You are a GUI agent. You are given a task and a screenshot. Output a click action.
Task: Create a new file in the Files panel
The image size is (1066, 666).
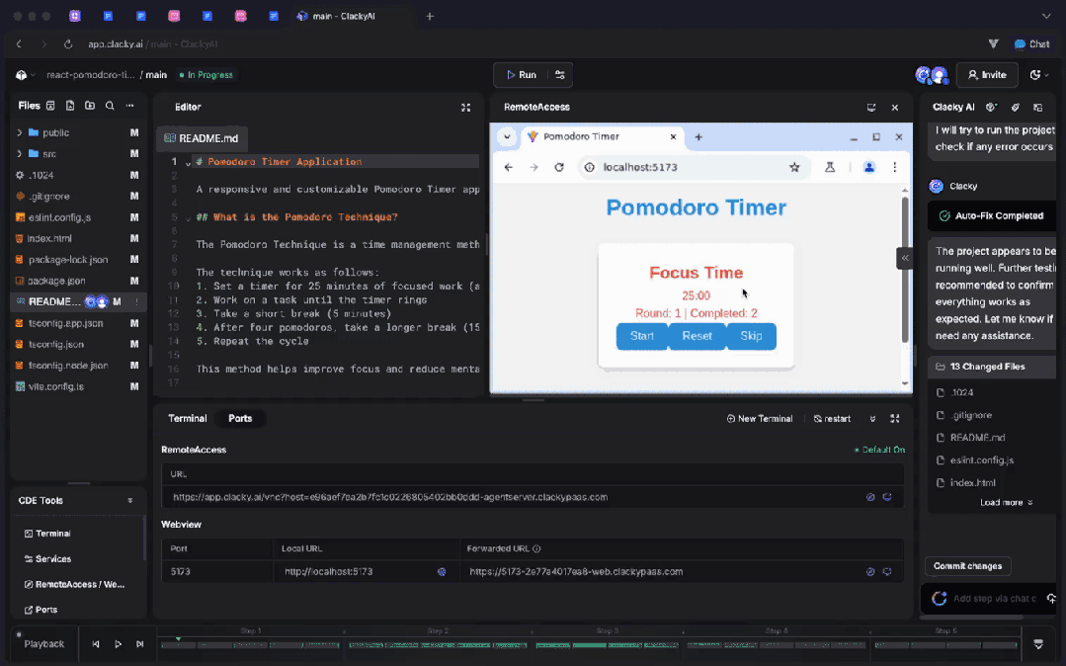point(69,106)
